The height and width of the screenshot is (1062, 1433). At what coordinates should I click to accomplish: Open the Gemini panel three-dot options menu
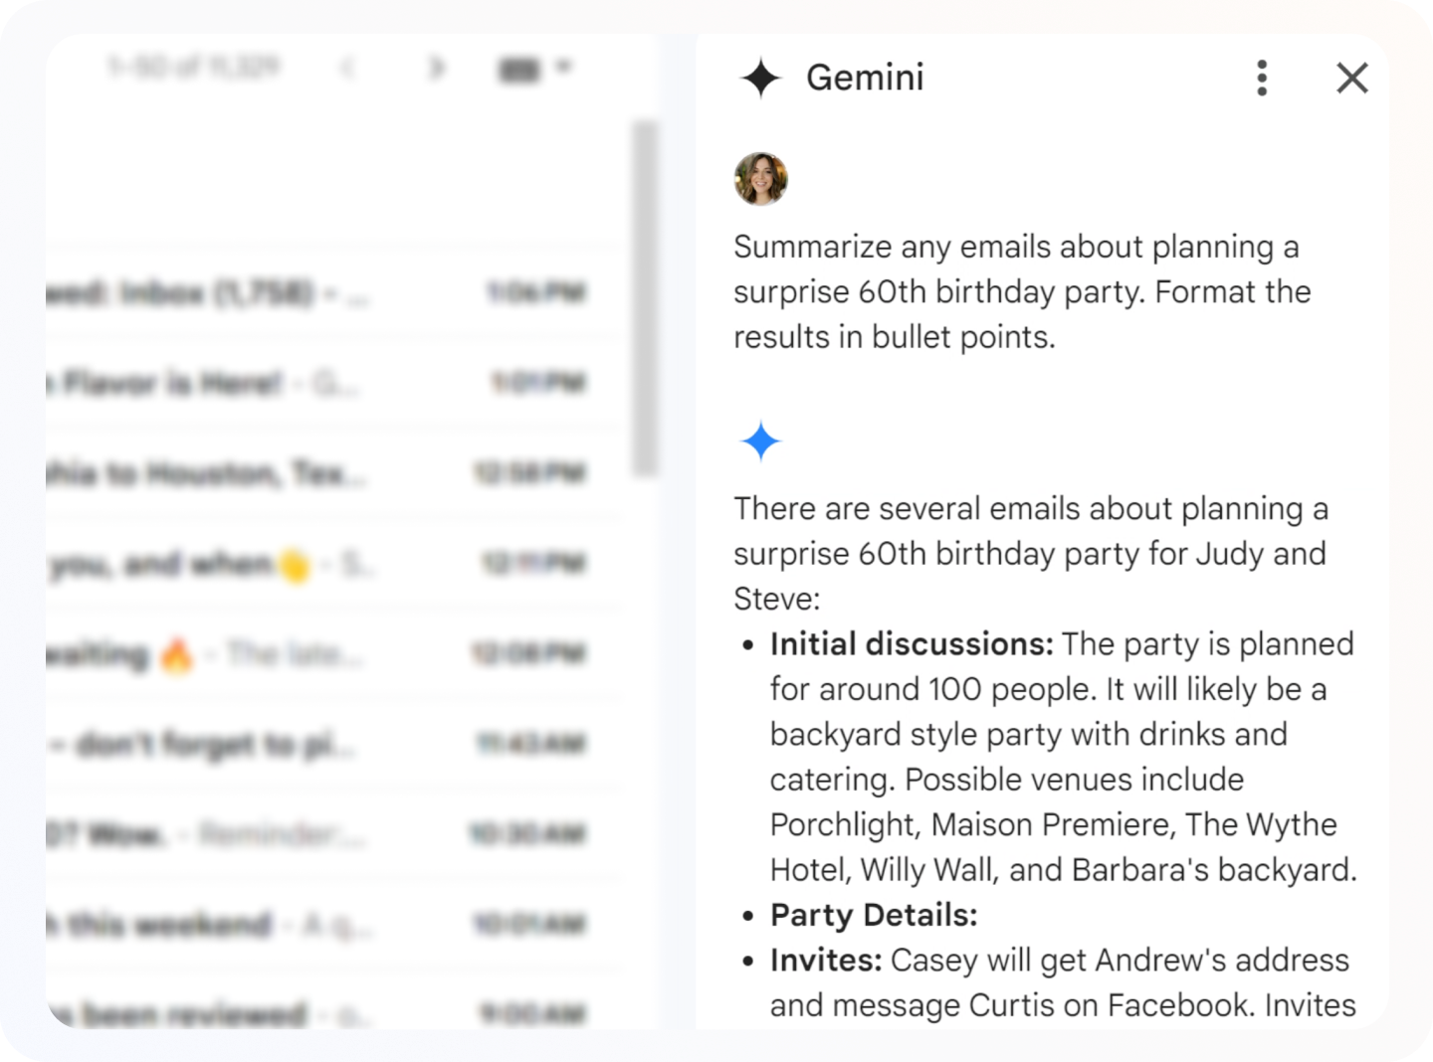(x=1262, y=78)
